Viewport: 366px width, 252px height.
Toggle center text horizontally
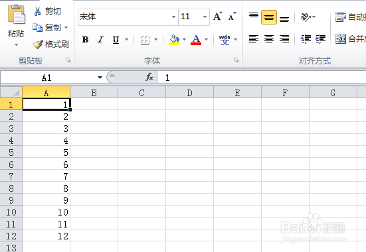(269, 38)
